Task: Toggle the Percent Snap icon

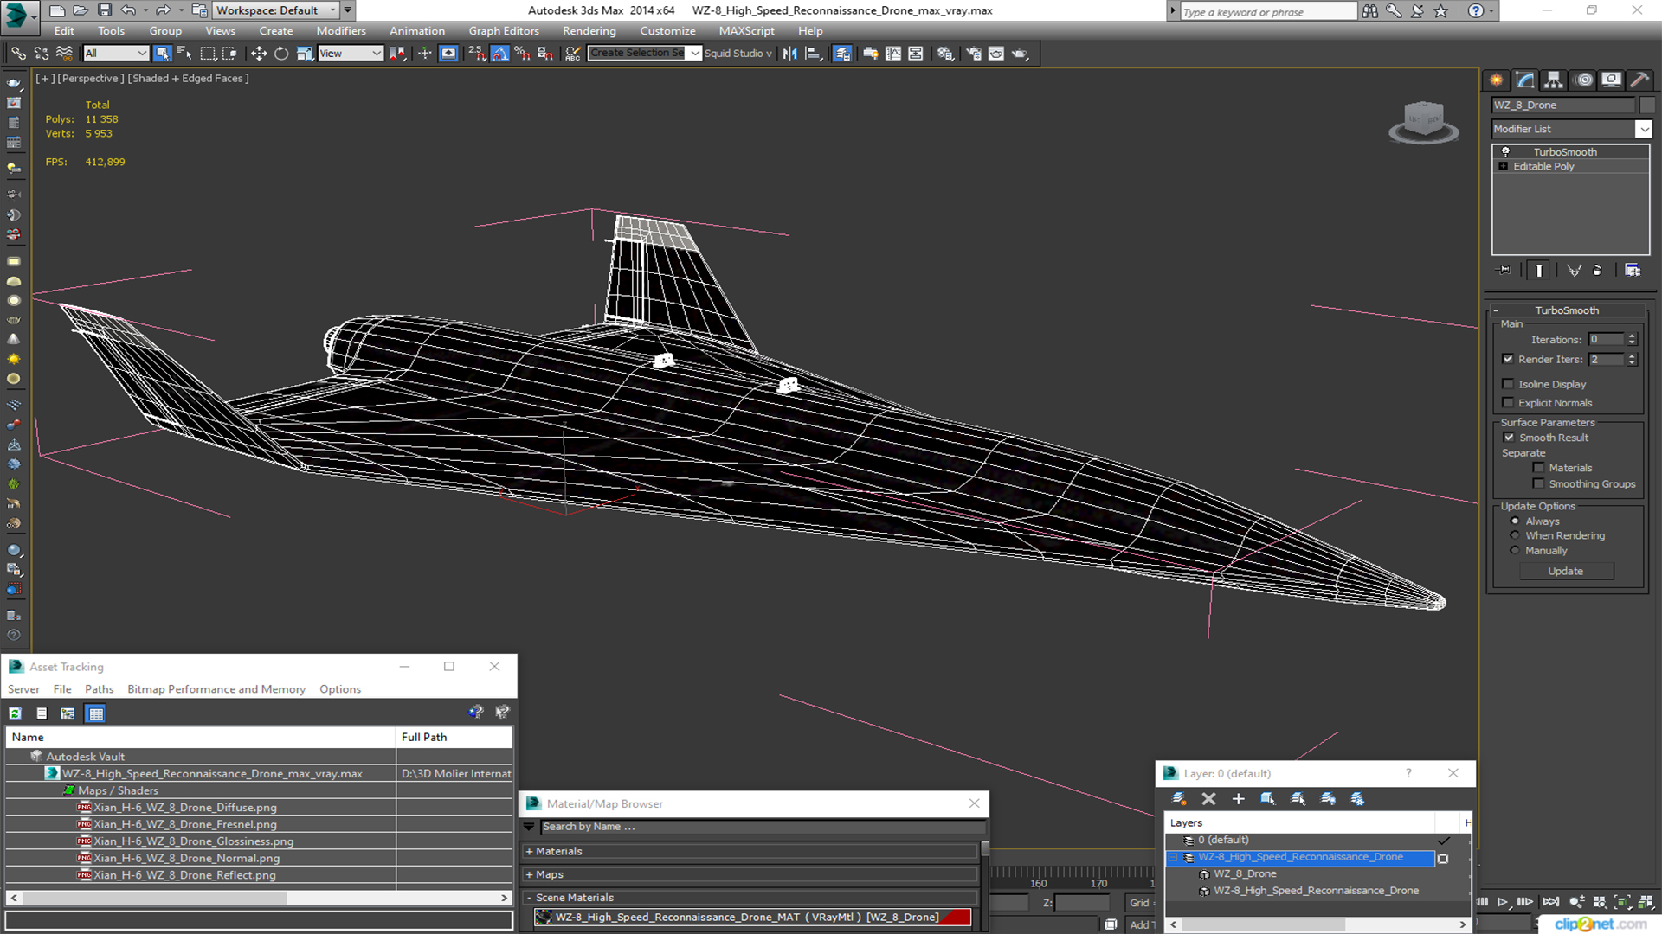Action: click(522, 54)
